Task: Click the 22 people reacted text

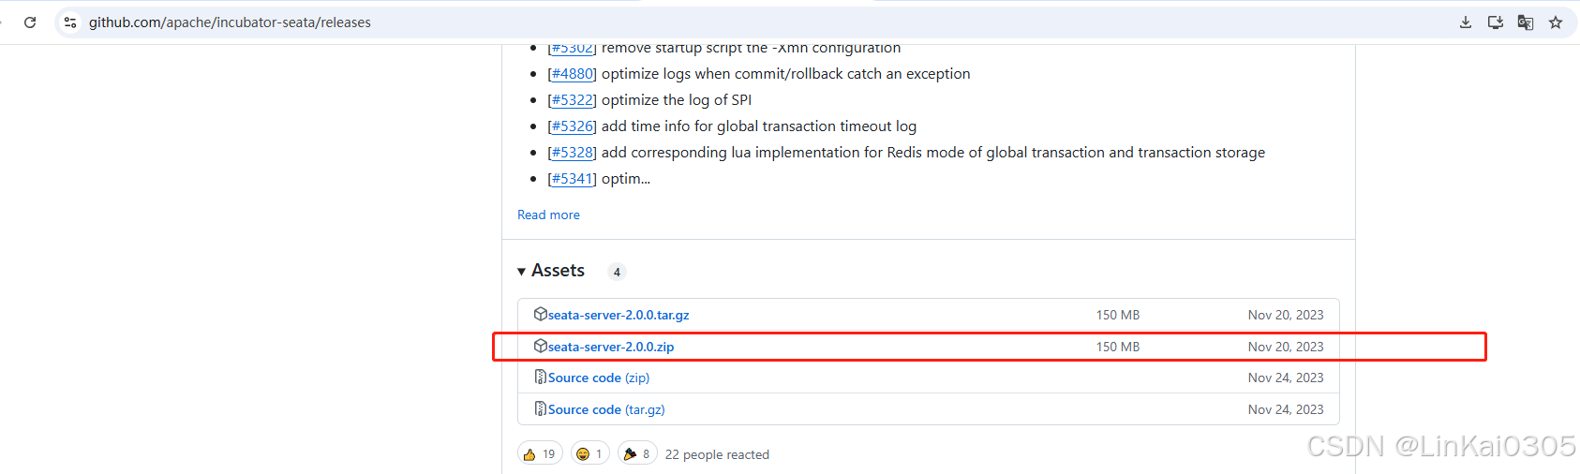Action: (717, 454)
